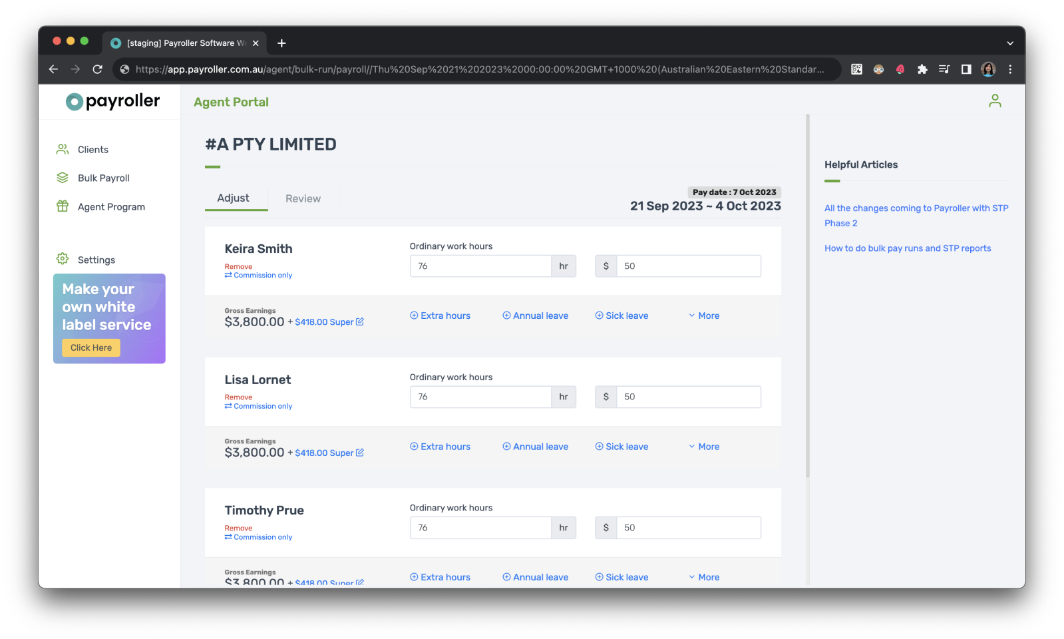Add Sick leave for Keira Smith
This screenshot has width=1064, height=639.
click(621, 316)
